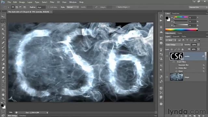208x117 pixels.
Task: Close the document tab
Action: point(51,12)
